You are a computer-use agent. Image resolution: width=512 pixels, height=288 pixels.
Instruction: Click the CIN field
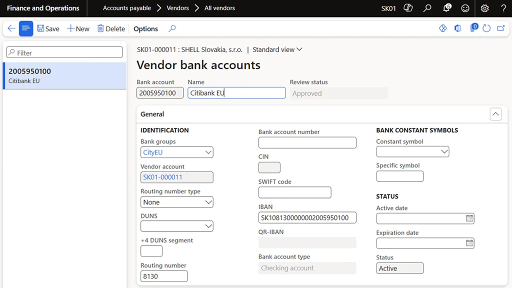click(x=269, y=167)
